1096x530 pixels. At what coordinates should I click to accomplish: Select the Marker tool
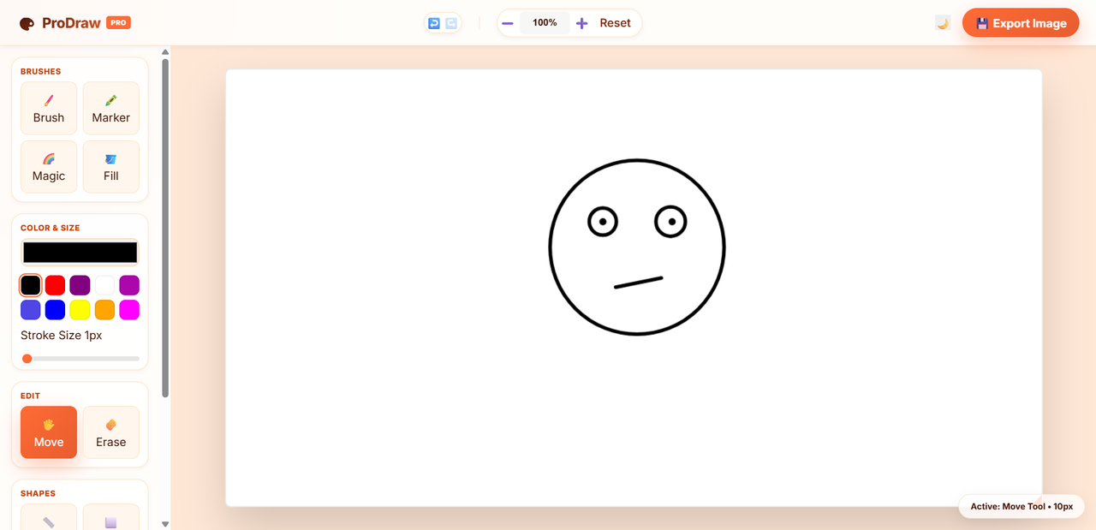point(111,108)
